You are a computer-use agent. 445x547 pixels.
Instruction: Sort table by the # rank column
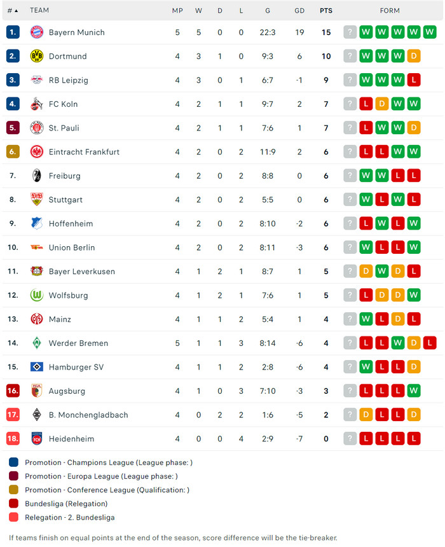click(12, 11)
